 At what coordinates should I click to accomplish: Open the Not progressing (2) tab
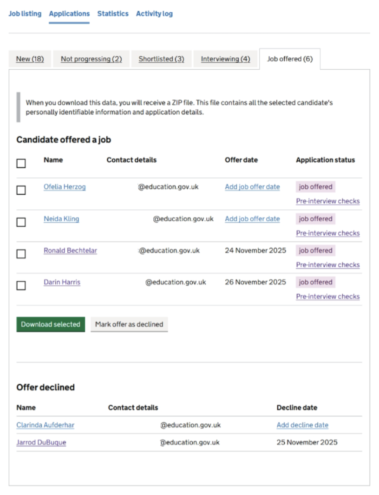91,59
